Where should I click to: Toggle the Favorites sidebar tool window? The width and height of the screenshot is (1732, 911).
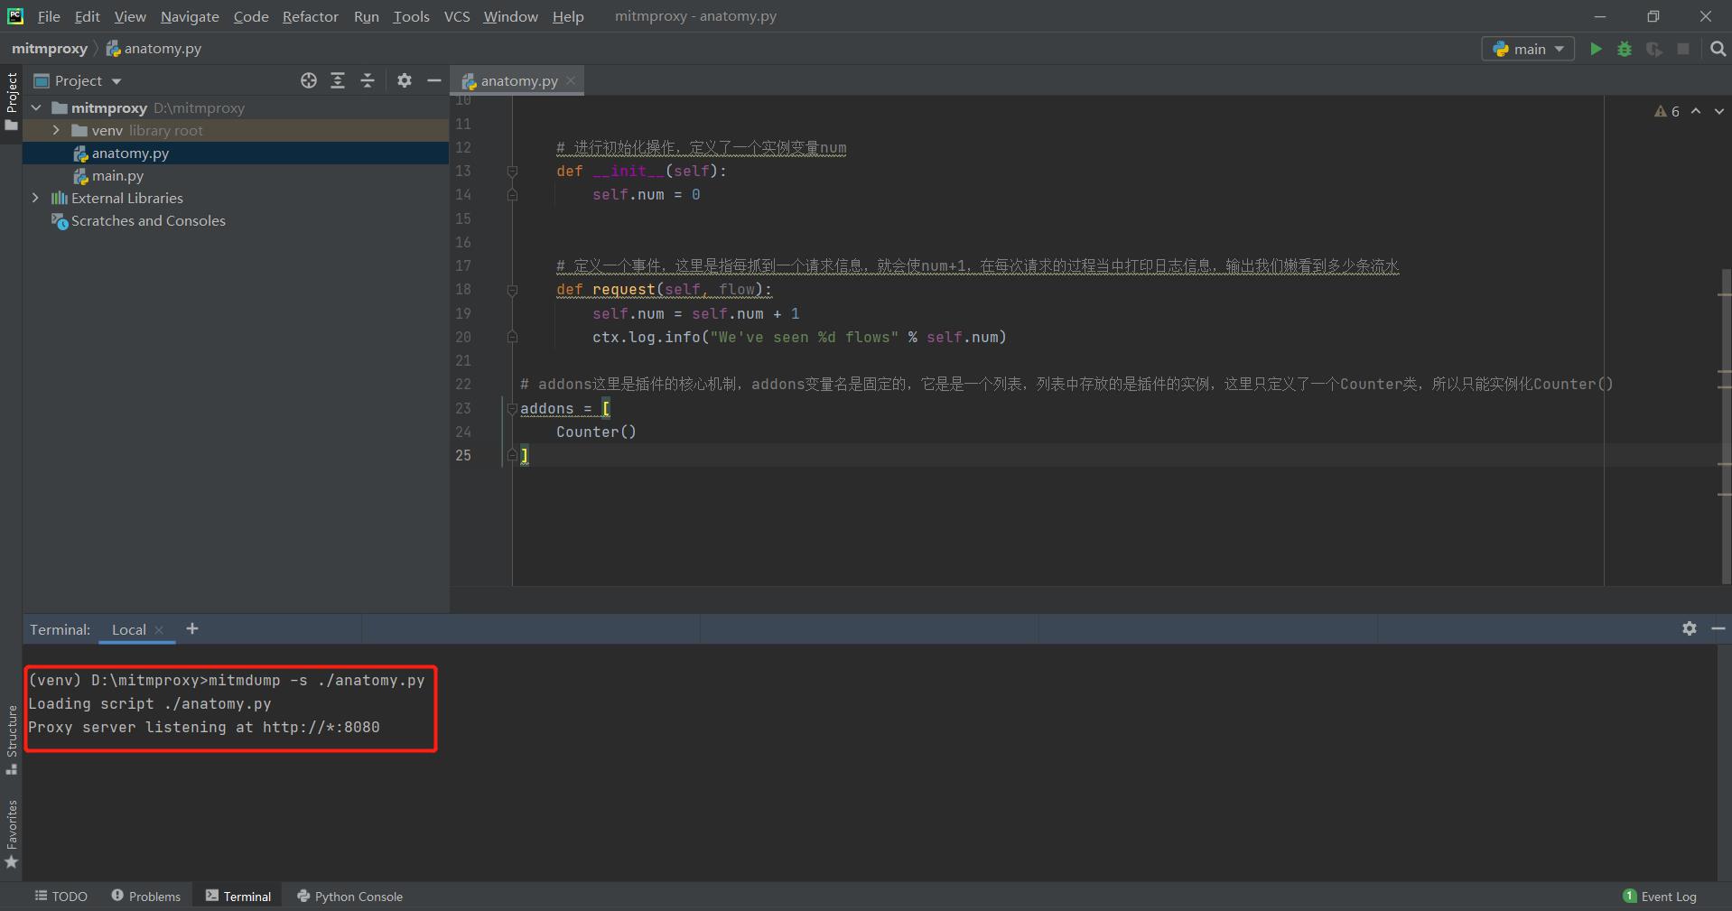click(11, 834)
